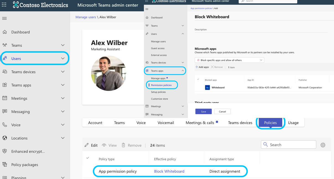This screenshot has height=179, width=334.
Task: Open column settings gear beside the Search box
Action: (323, 145)
